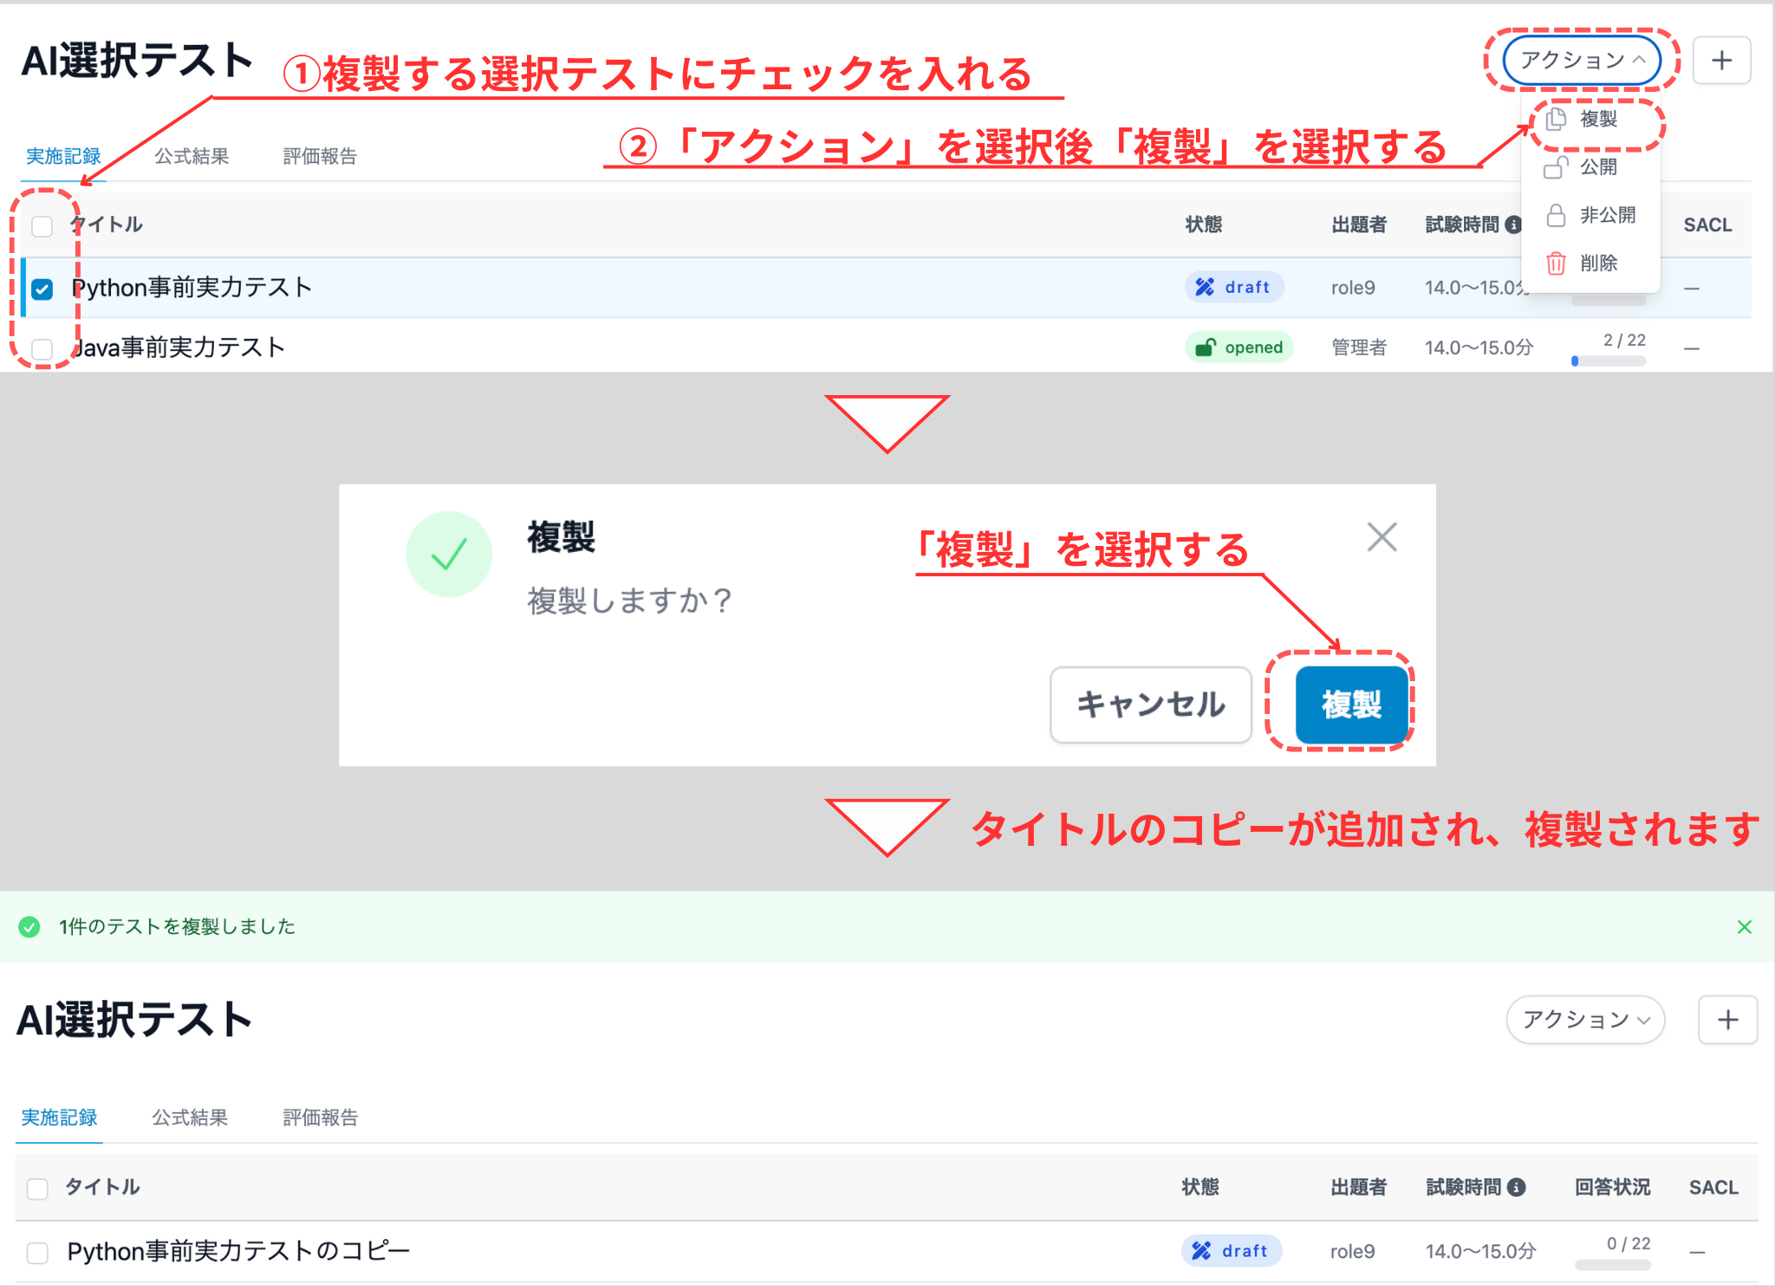Click the draft badge on Python事前実力テスト
This screenshot has height=1286, width=1775.
pyautogui.click(x=1234, y=287)
